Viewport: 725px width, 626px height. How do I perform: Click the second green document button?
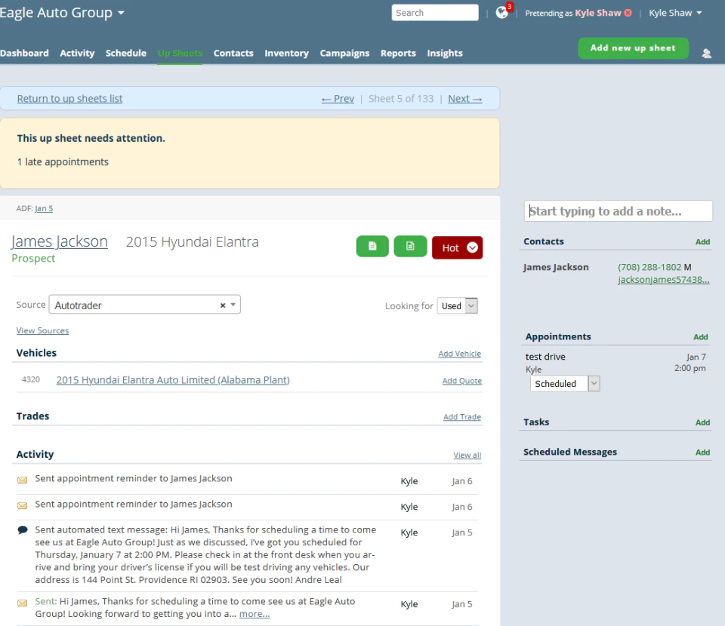(x=410, y=247)
